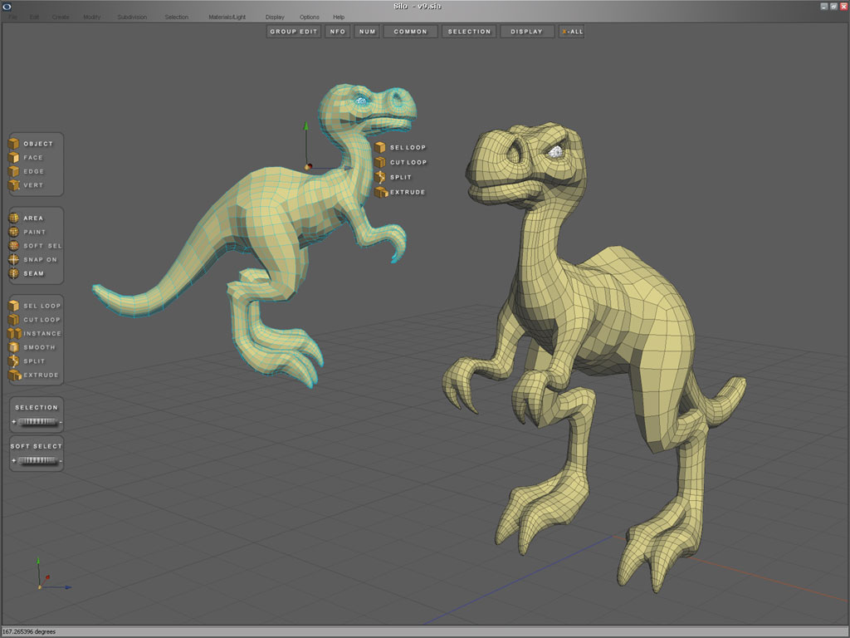
Task: Click the SELECTION slider track
Action: 37,421
